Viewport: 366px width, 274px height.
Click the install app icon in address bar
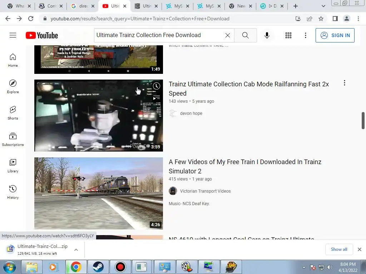[x=298, y=19]
